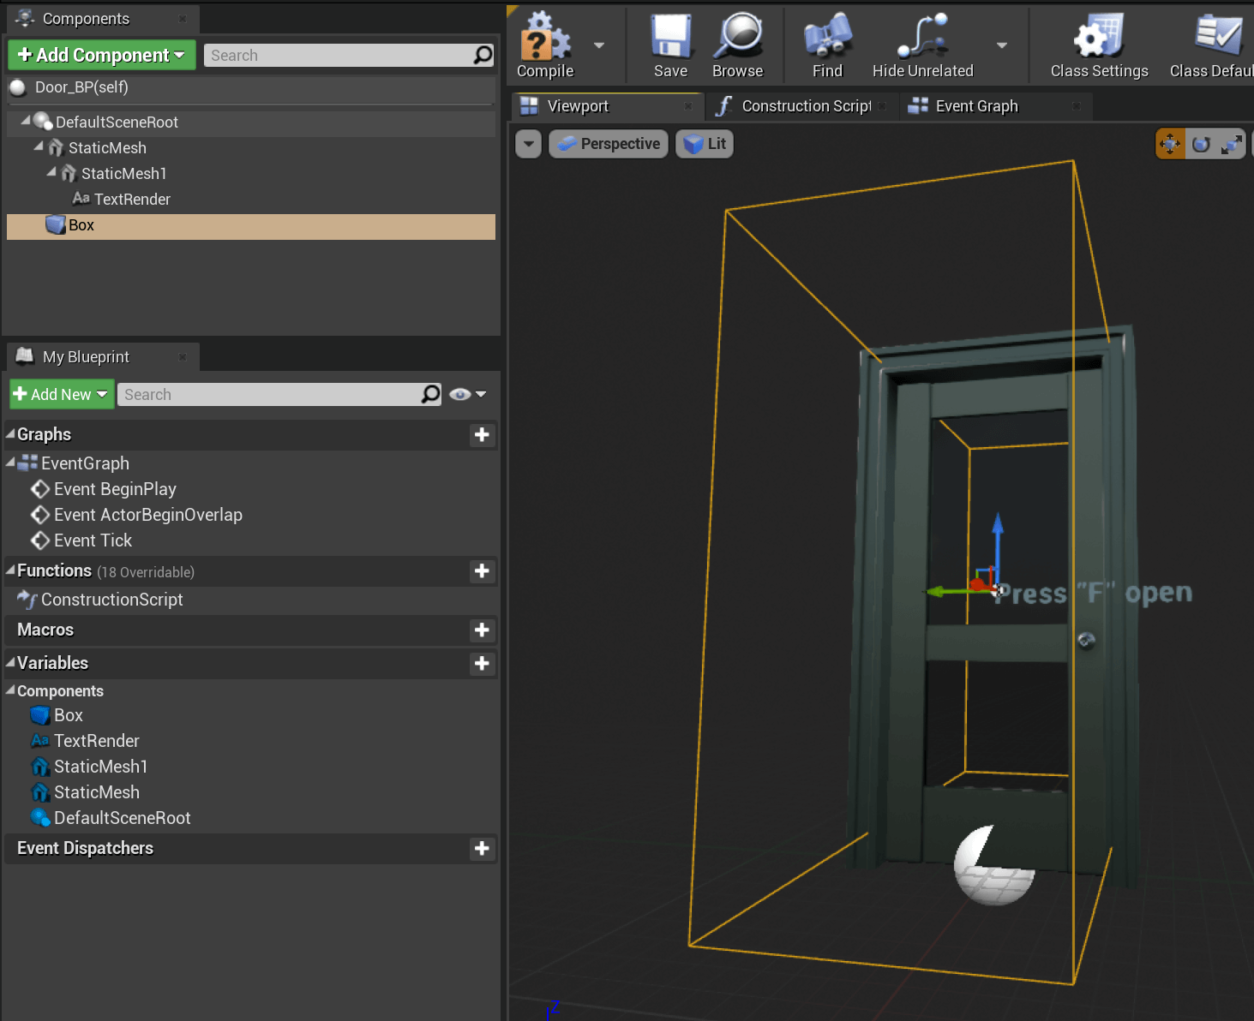
Task: Browse to asset in Content Browser
Action: click(x=738, y=45)
